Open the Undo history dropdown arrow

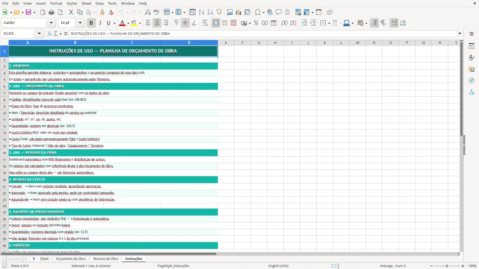pos(127,12)
